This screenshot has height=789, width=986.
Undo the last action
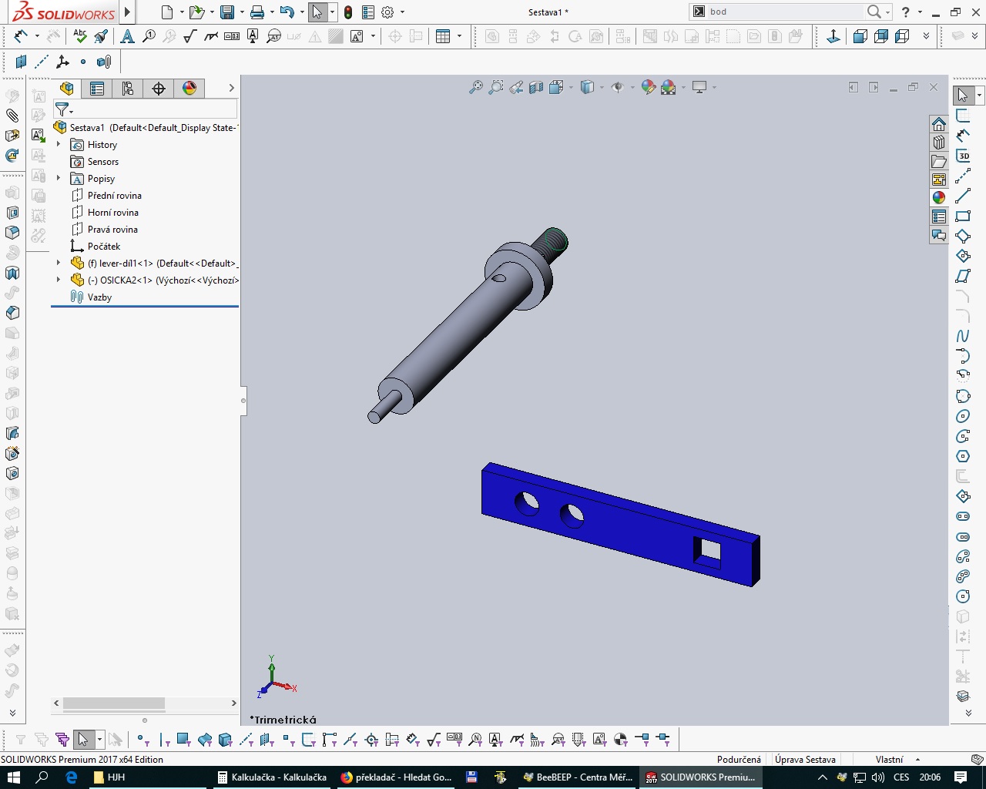point(287,12)
